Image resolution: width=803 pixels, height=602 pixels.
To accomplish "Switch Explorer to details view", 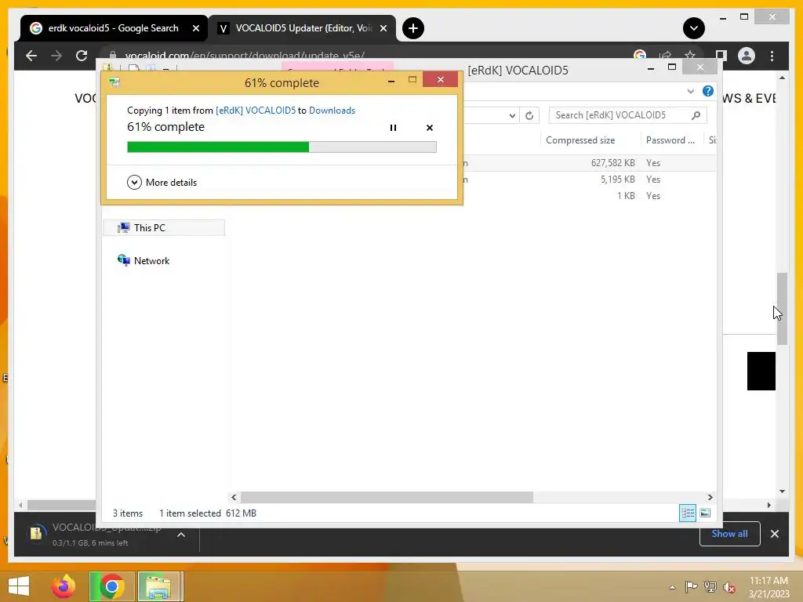I will point(687,513).
